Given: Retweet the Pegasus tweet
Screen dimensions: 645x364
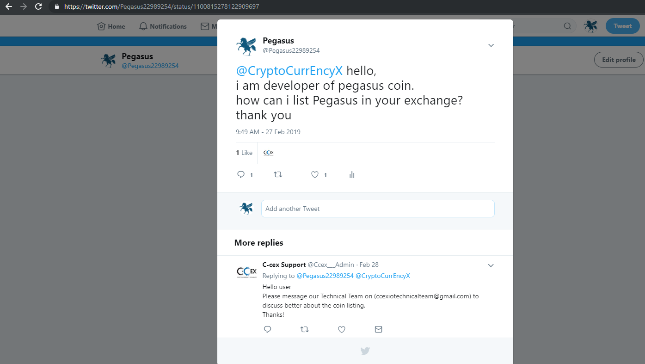Looking at the screenshot, I should pos(278,174).
